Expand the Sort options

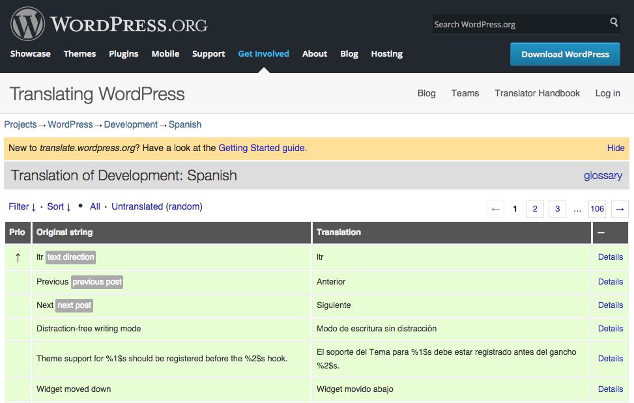pyautogui.click(x=59, y=207)
